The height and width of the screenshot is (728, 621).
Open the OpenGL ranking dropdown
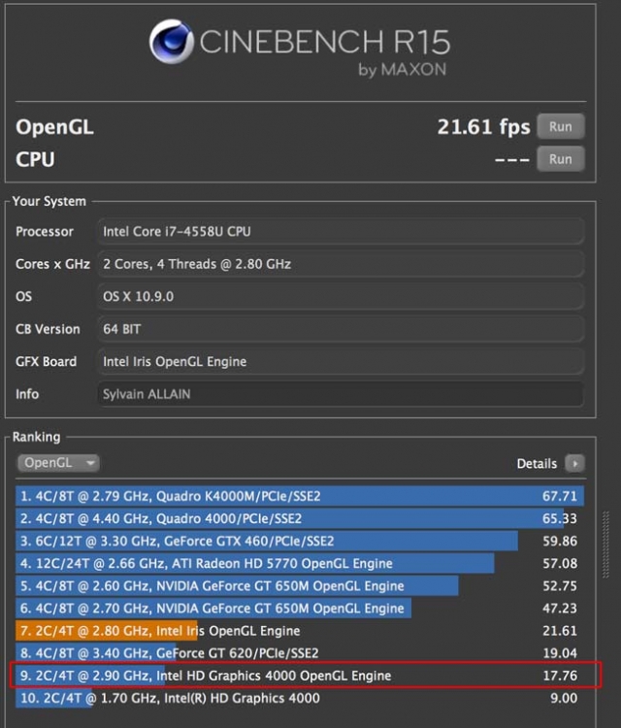(x=58, y=463)
